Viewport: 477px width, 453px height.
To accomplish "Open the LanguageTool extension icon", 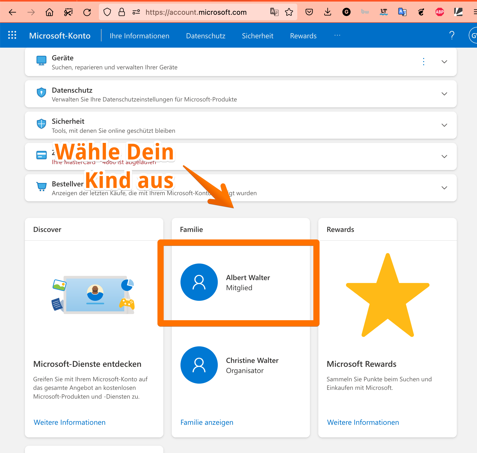I will 384,12.
